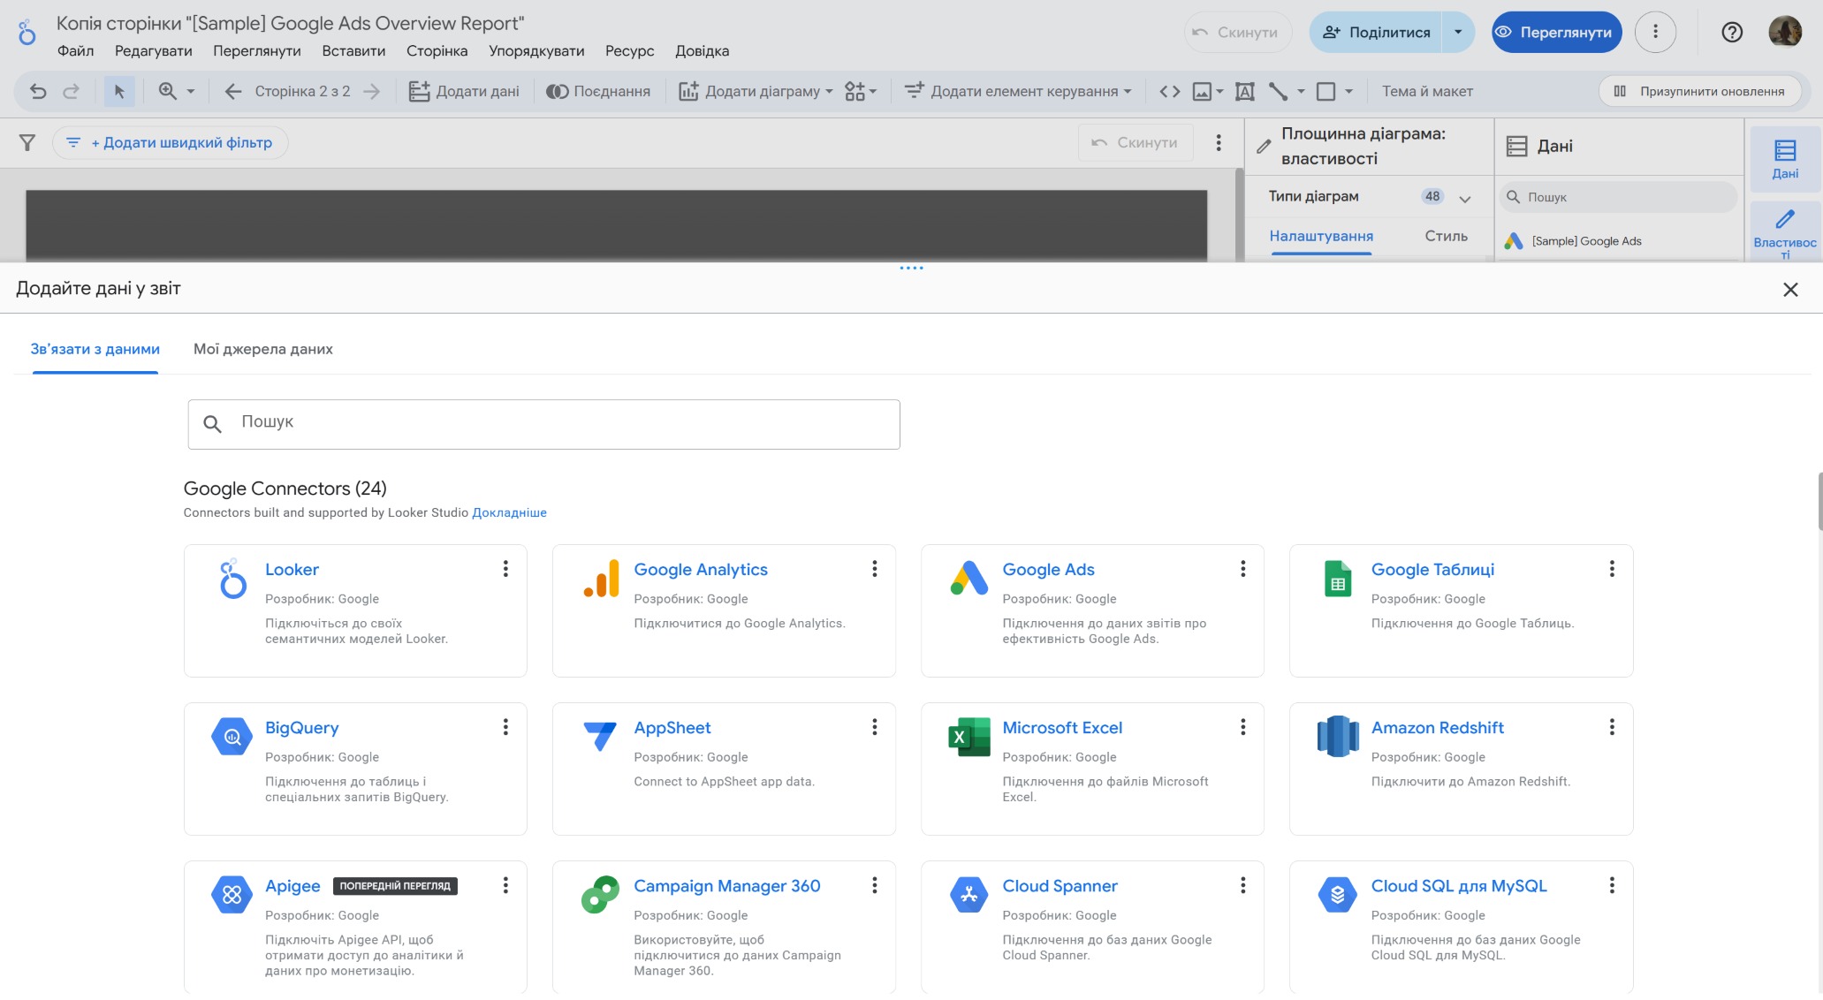1823x1000 pixels.
Task: Click the Поєднання blend button
Action: click(x=598, y=91)
